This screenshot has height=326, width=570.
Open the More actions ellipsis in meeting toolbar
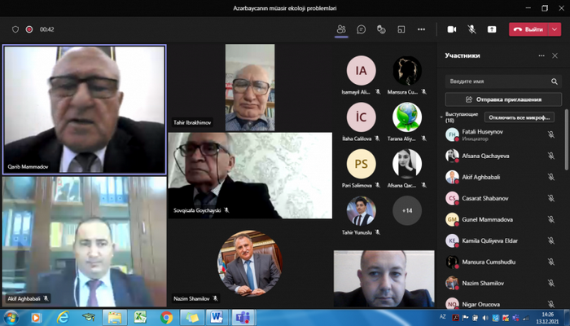coord(421,29)
